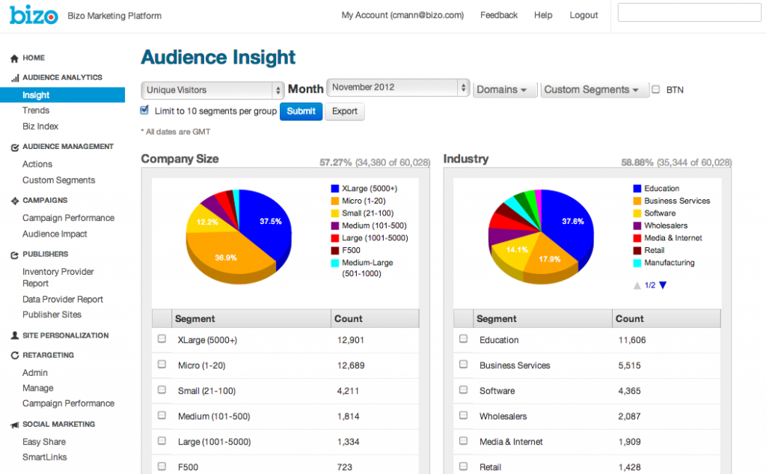The image size is (766, 474).
Task: Check the Small (21-100) segment row
Action: point(162,390)
